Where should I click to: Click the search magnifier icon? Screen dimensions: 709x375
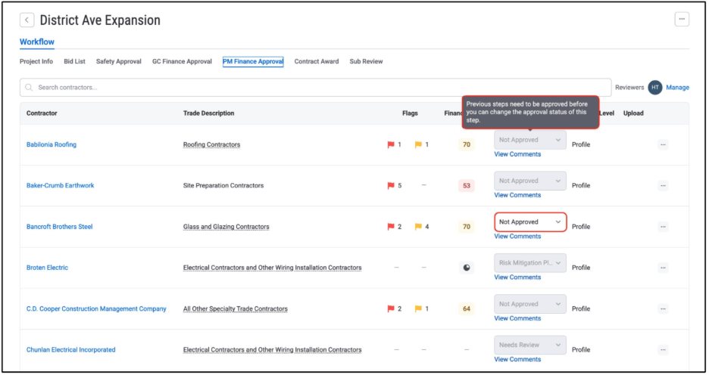(x=29, y=88)
